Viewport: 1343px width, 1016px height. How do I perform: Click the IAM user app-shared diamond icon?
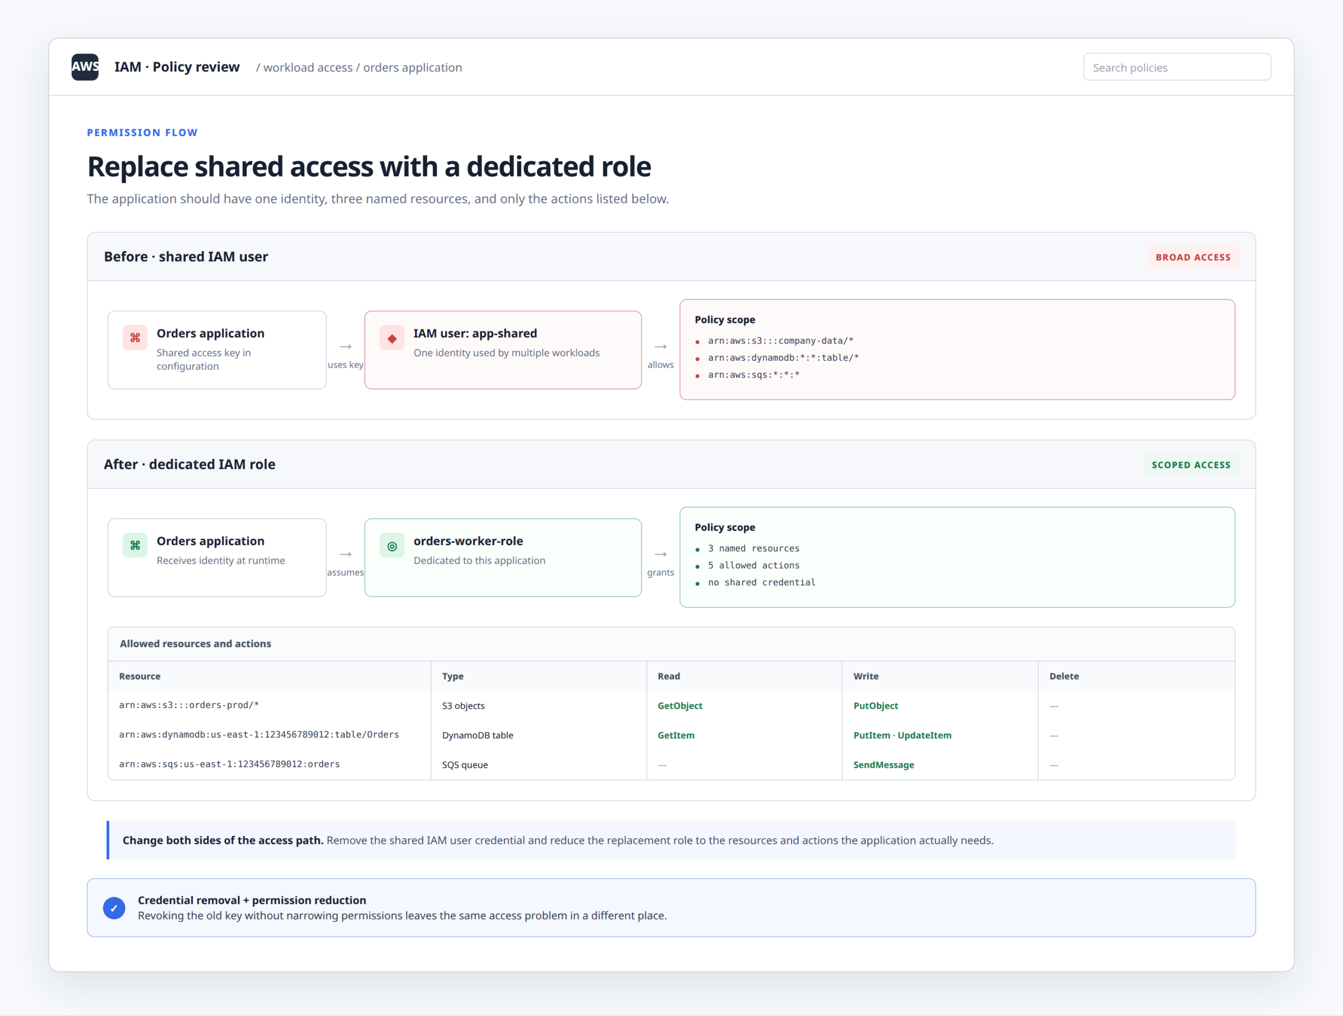392,338
